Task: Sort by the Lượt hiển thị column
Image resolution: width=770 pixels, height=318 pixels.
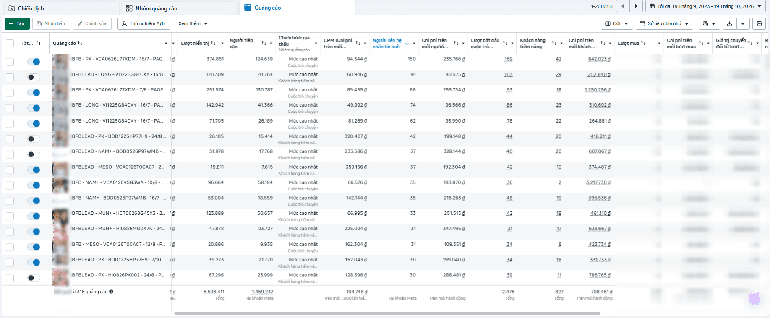Action: (x=213, y=43)
